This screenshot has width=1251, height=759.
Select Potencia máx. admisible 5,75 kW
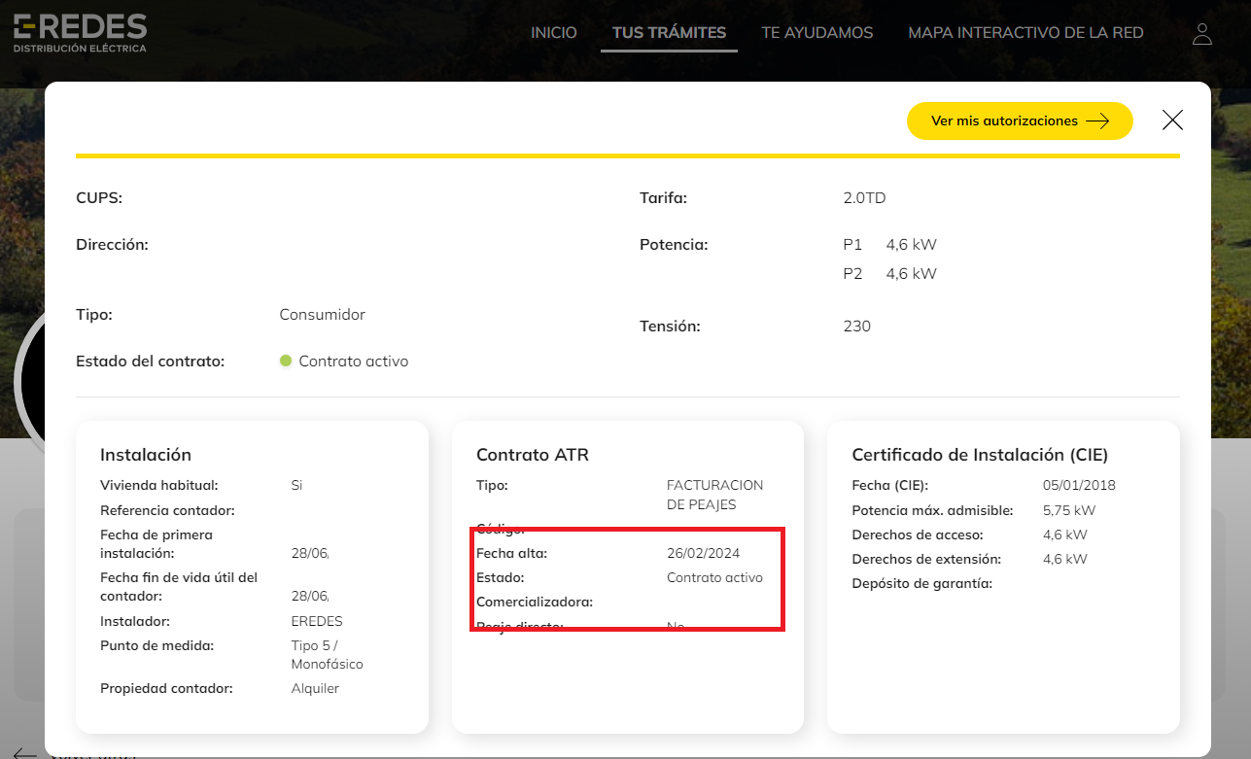click(x=1069, y=510)
